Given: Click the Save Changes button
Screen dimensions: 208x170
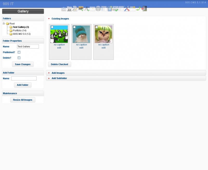Looking at the screenshot, I should pos(23,64).
